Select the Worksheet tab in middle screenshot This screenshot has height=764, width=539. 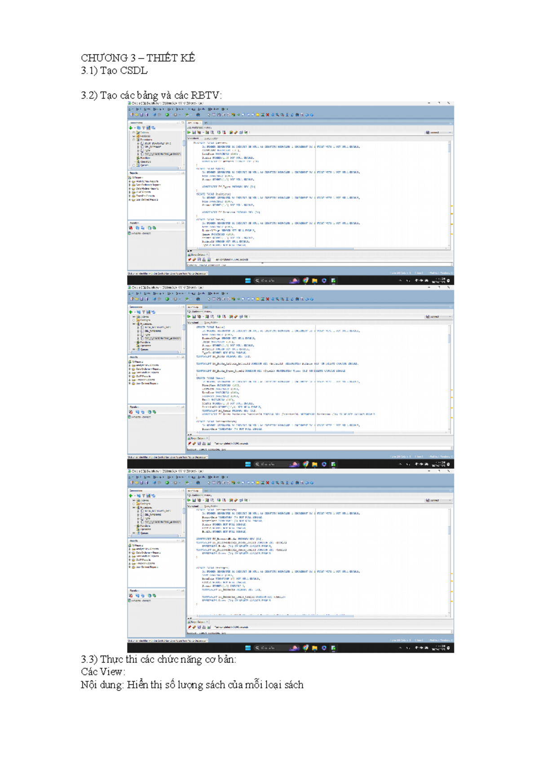pyautogui.click(x=193, y=323)
